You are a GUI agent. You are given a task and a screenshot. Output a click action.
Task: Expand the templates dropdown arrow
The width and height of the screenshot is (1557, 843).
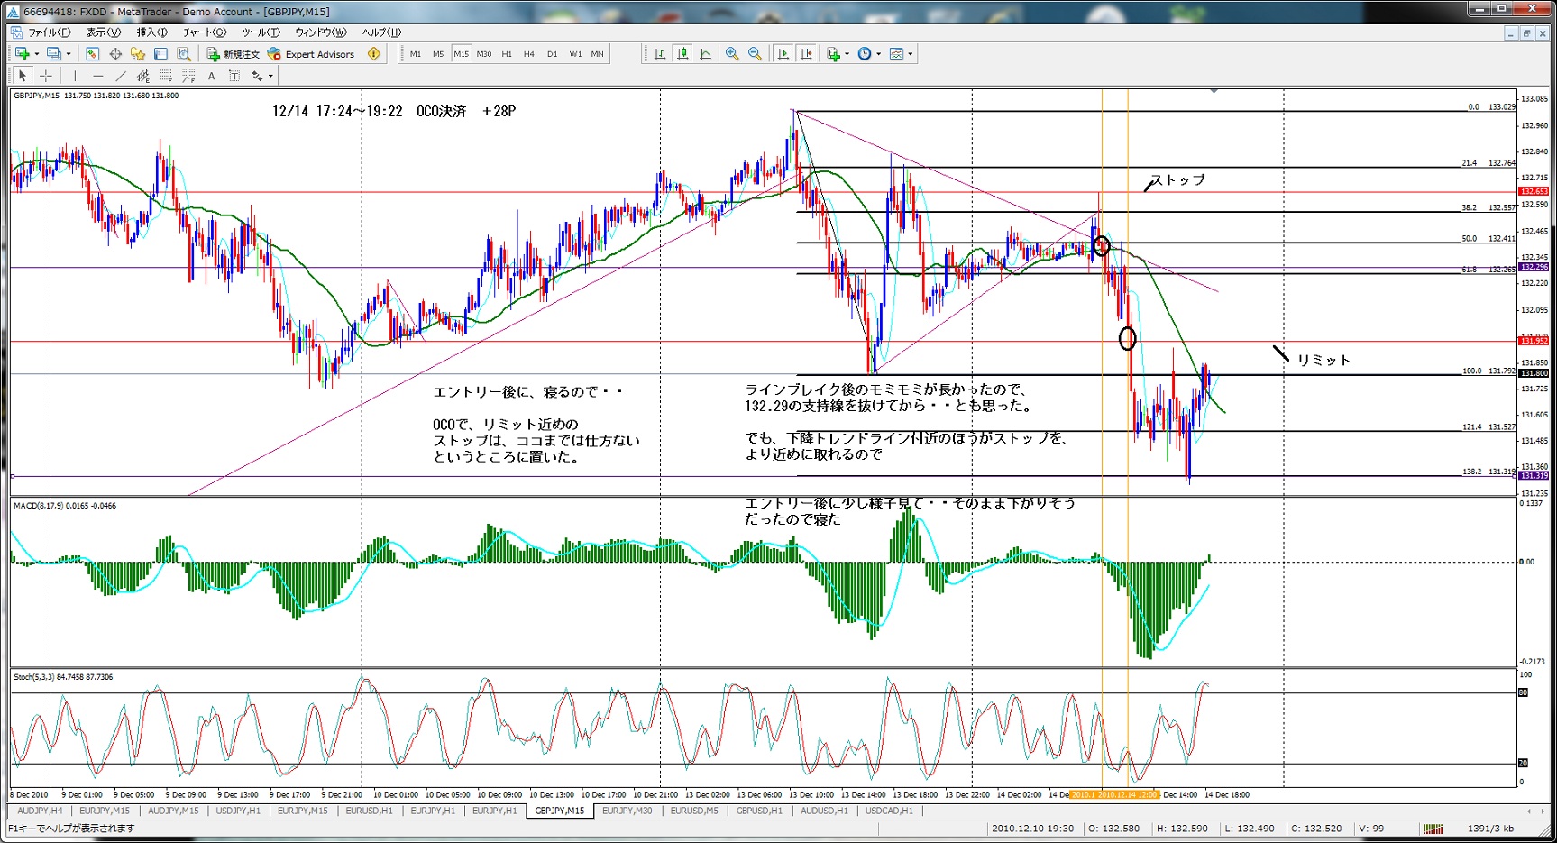[x=911, y=54]
